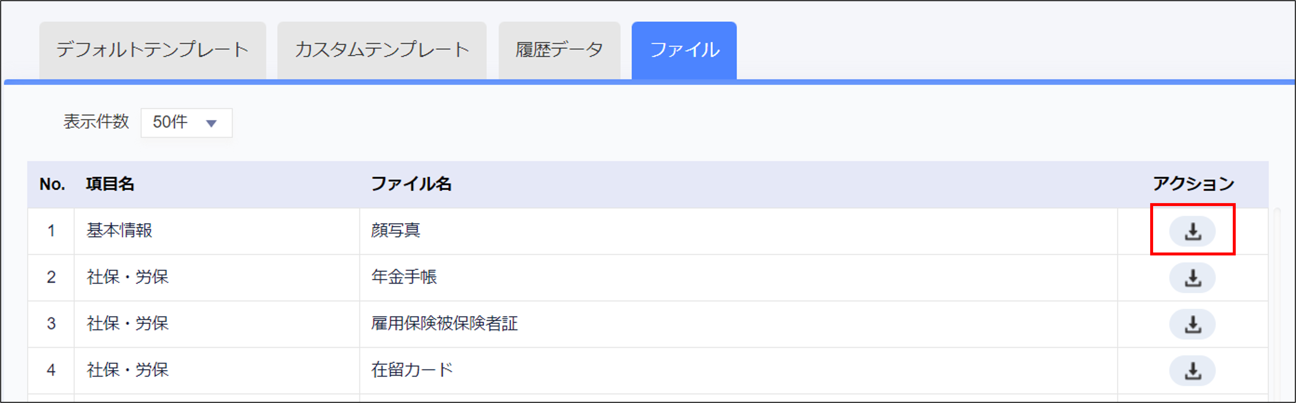Click the 項目名 column header
The width and height of the screenshot is (1296, 403).
[110, 184]
